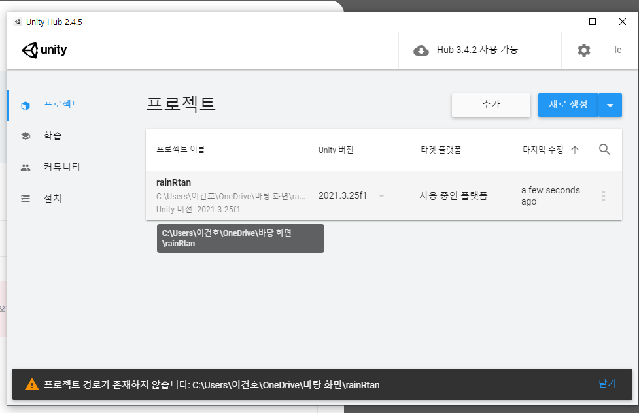Click 'a few seconds ago' cell
The image size is (639, 413).
coord(551,196)
